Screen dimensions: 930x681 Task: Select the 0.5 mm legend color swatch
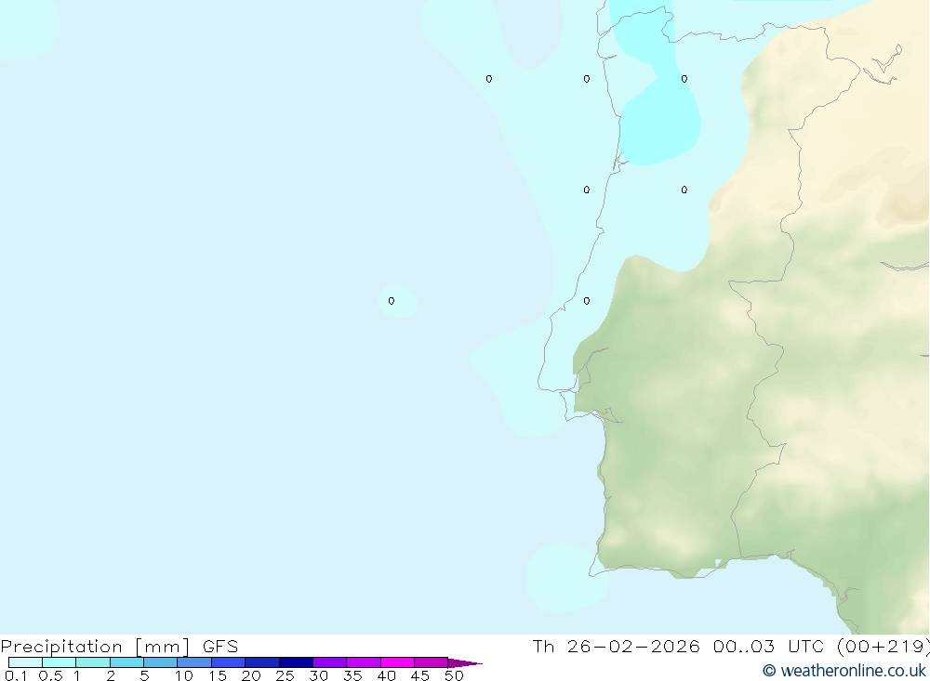(x=60, y=662)
